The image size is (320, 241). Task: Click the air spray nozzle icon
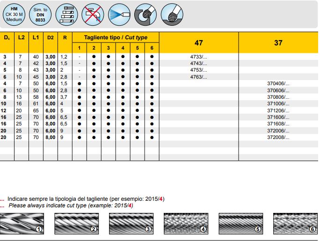click(119, 15)
